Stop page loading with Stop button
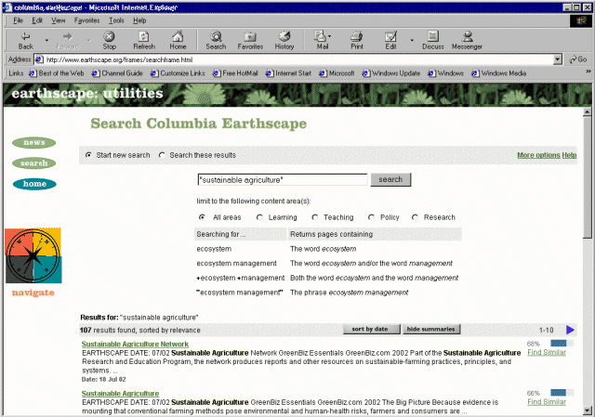The width and height of the screenshot is (595, 417). pyautogui.click(x=109, y=41)
